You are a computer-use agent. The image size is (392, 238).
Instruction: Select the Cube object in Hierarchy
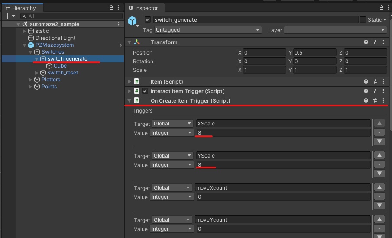click(60, 66)
